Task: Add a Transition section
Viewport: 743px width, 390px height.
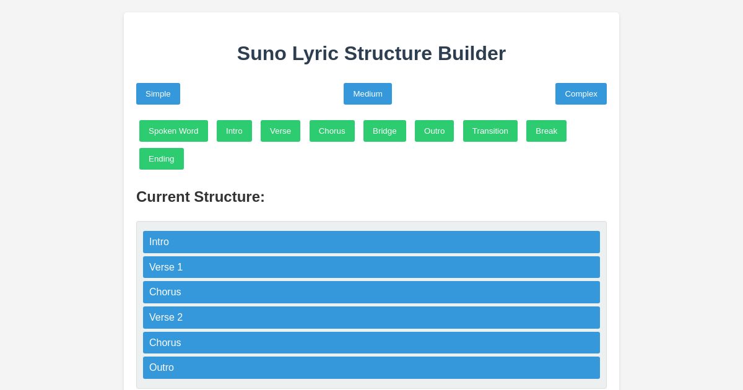Action: 490,131
